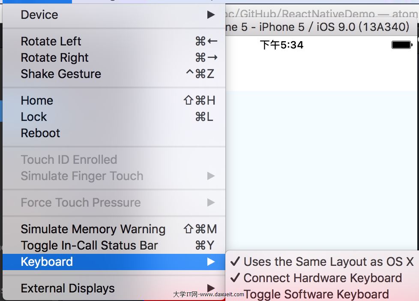Click the simulator window title bar
419x301 pixels.
click(x=317, y=27)
